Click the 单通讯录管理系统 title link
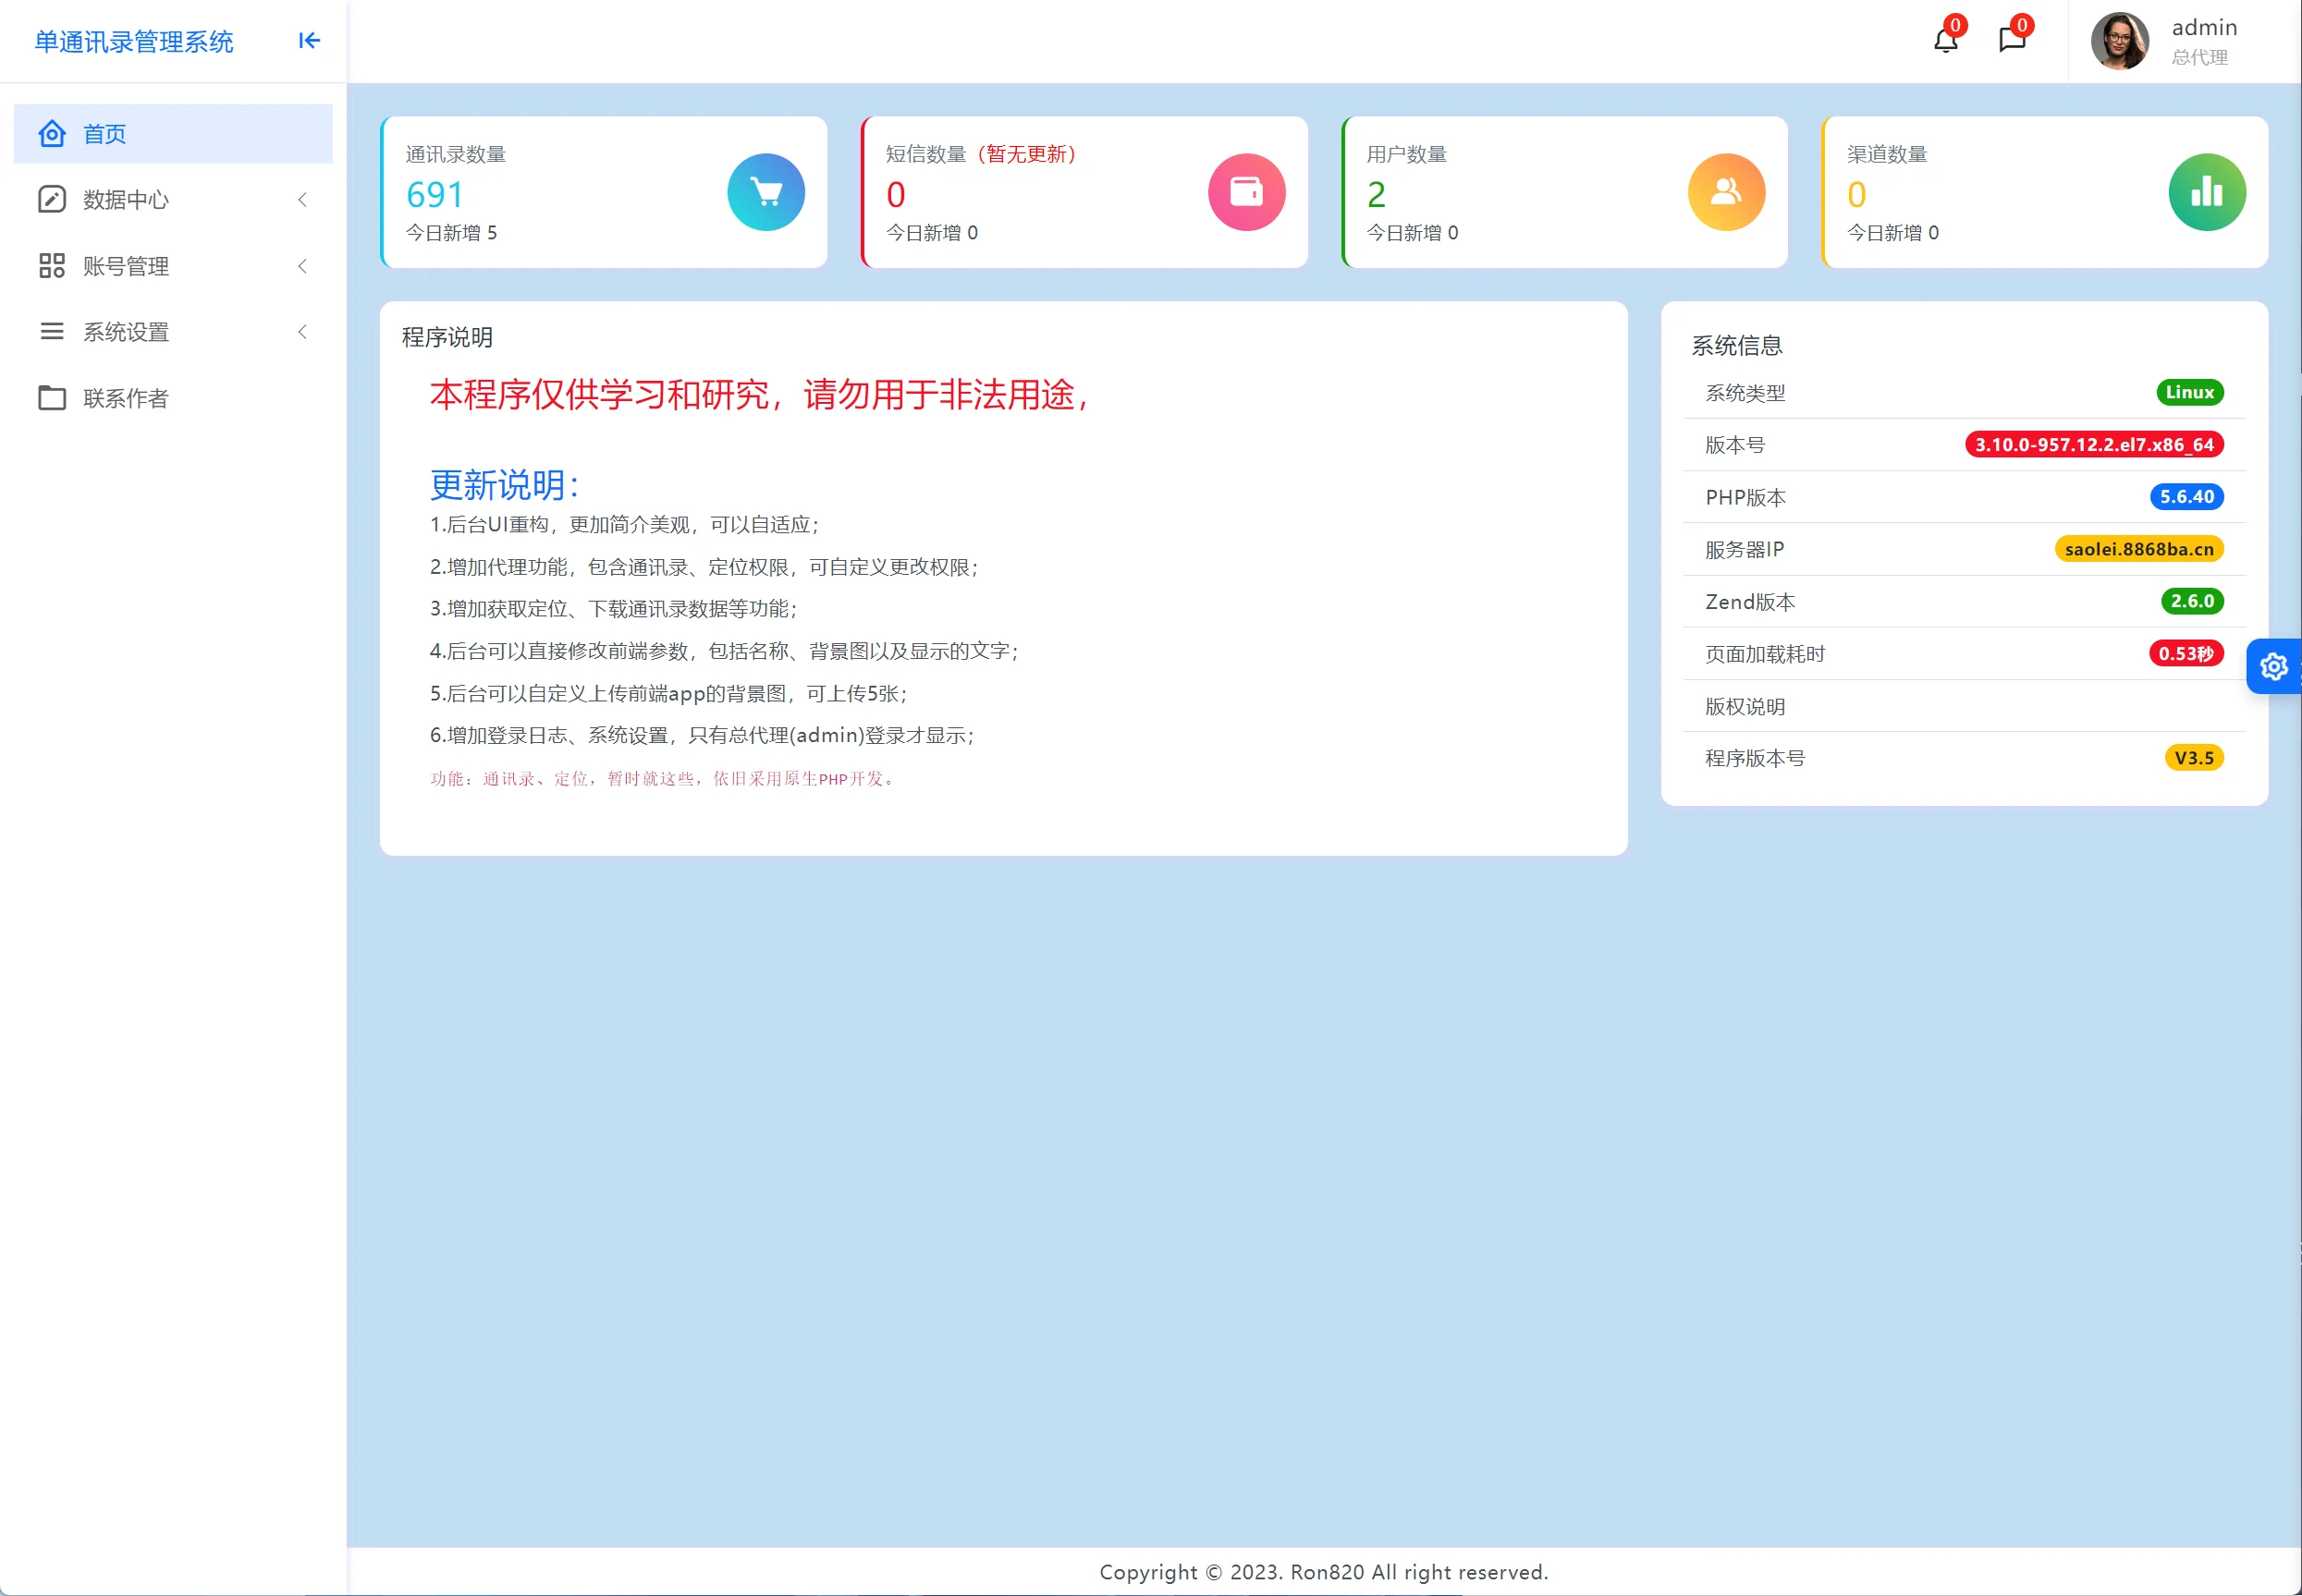Viewport: 2302px width, 1596px height. tap(134, 42)
